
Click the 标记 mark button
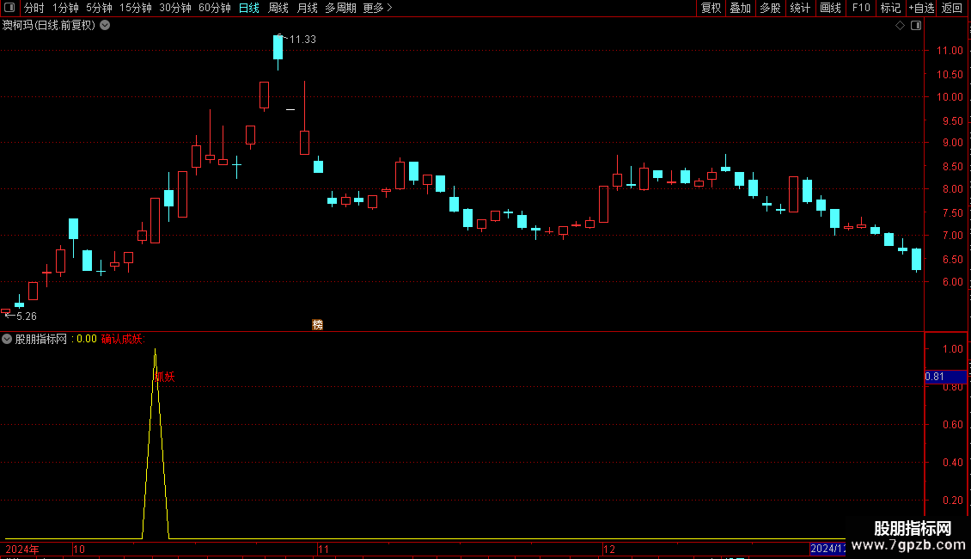tap(890, 8)
